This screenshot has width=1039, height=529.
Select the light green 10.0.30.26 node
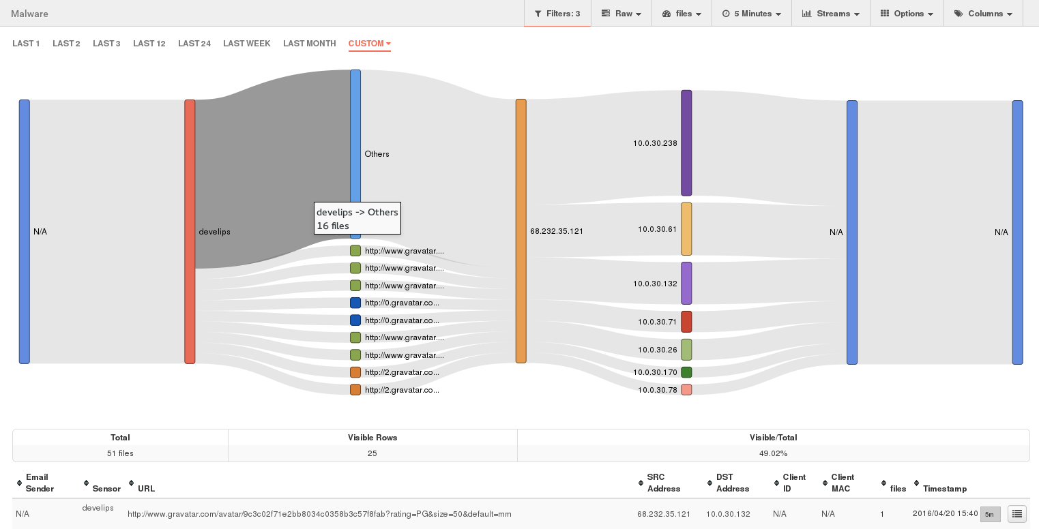686,350
